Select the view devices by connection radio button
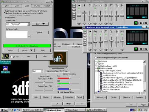The width and height of the screenshot is (149, 112). (x=96, y=58)
